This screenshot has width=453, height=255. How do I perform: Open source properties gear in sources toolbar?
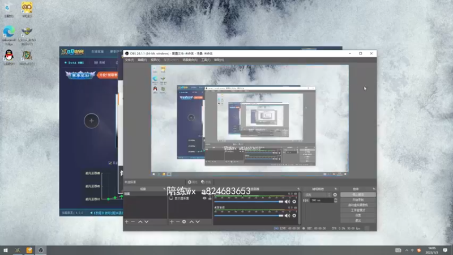click(x=184, y=222)
